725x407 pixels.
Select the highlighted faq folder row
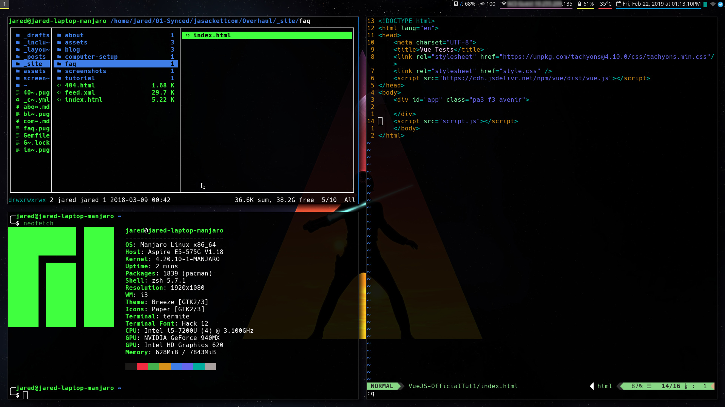click(116, 64)
